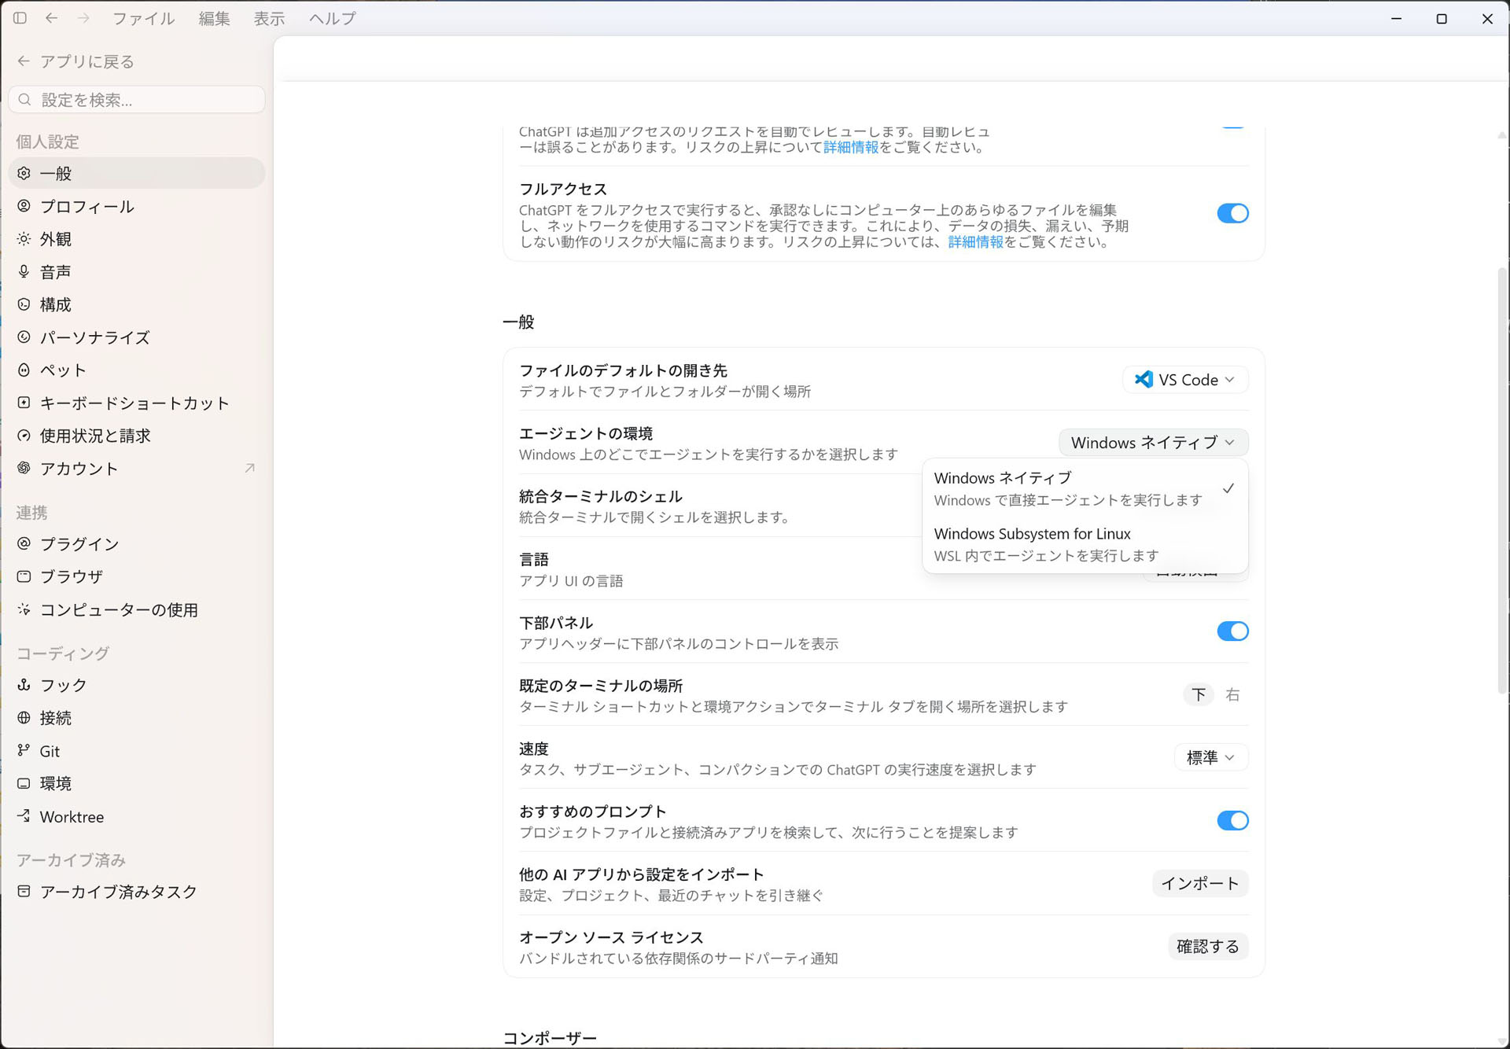Click the icon beside パーソナライズ

(x=24, y=337)
